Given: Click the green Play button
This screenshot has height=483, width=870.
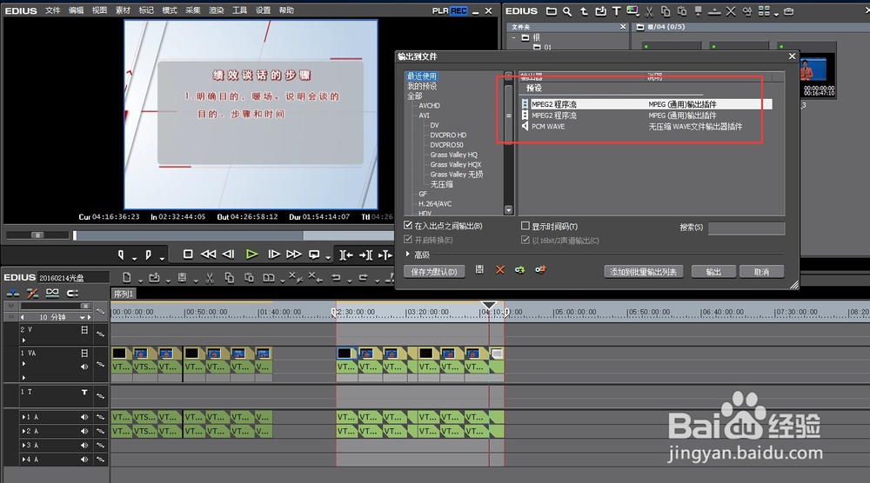Looking at the screenshot, I should click(x=251, y=255).
